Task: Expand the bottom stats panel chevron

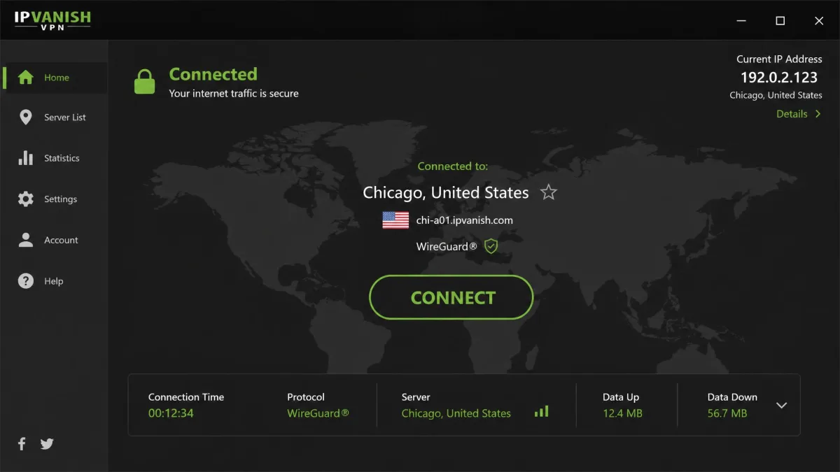Action: pos(782,406)
